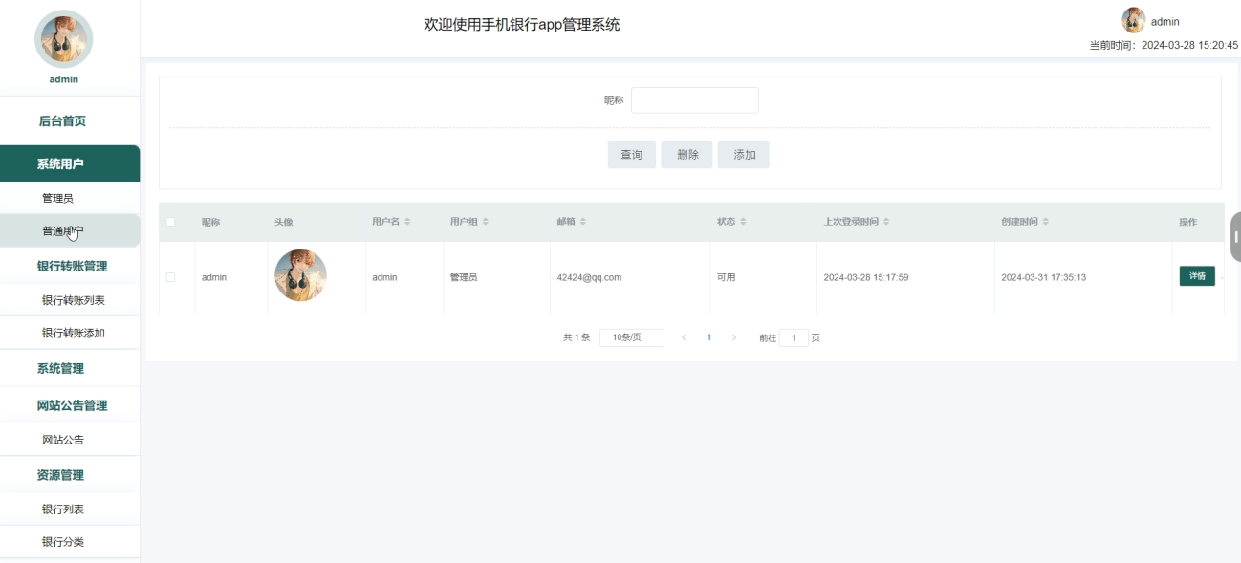Go to next page arrow in pagination
The image size is (1241, 563).
point(733,337)
